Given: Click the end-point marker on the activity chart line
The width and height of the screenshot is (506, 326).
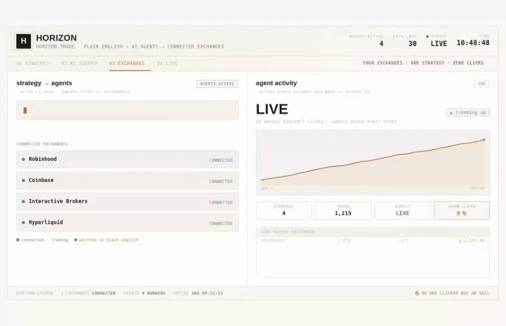Looking at the screenshot, I should coord(484,140).
